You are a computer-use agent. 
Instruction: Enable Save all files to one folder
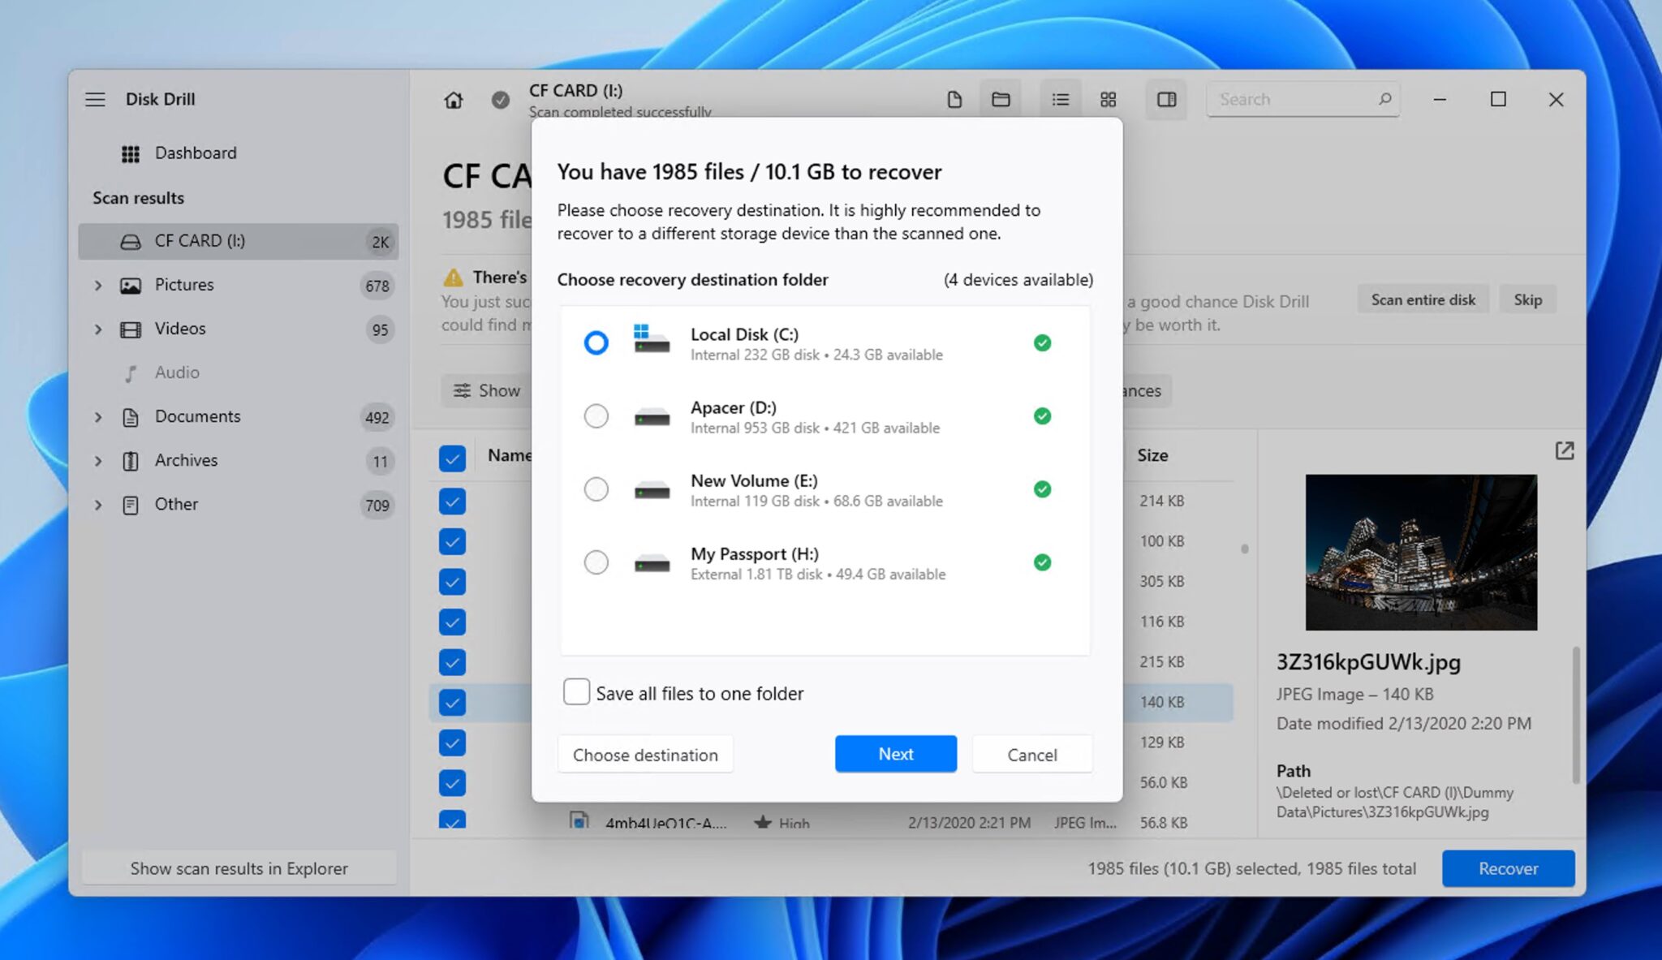pos(576,691)
